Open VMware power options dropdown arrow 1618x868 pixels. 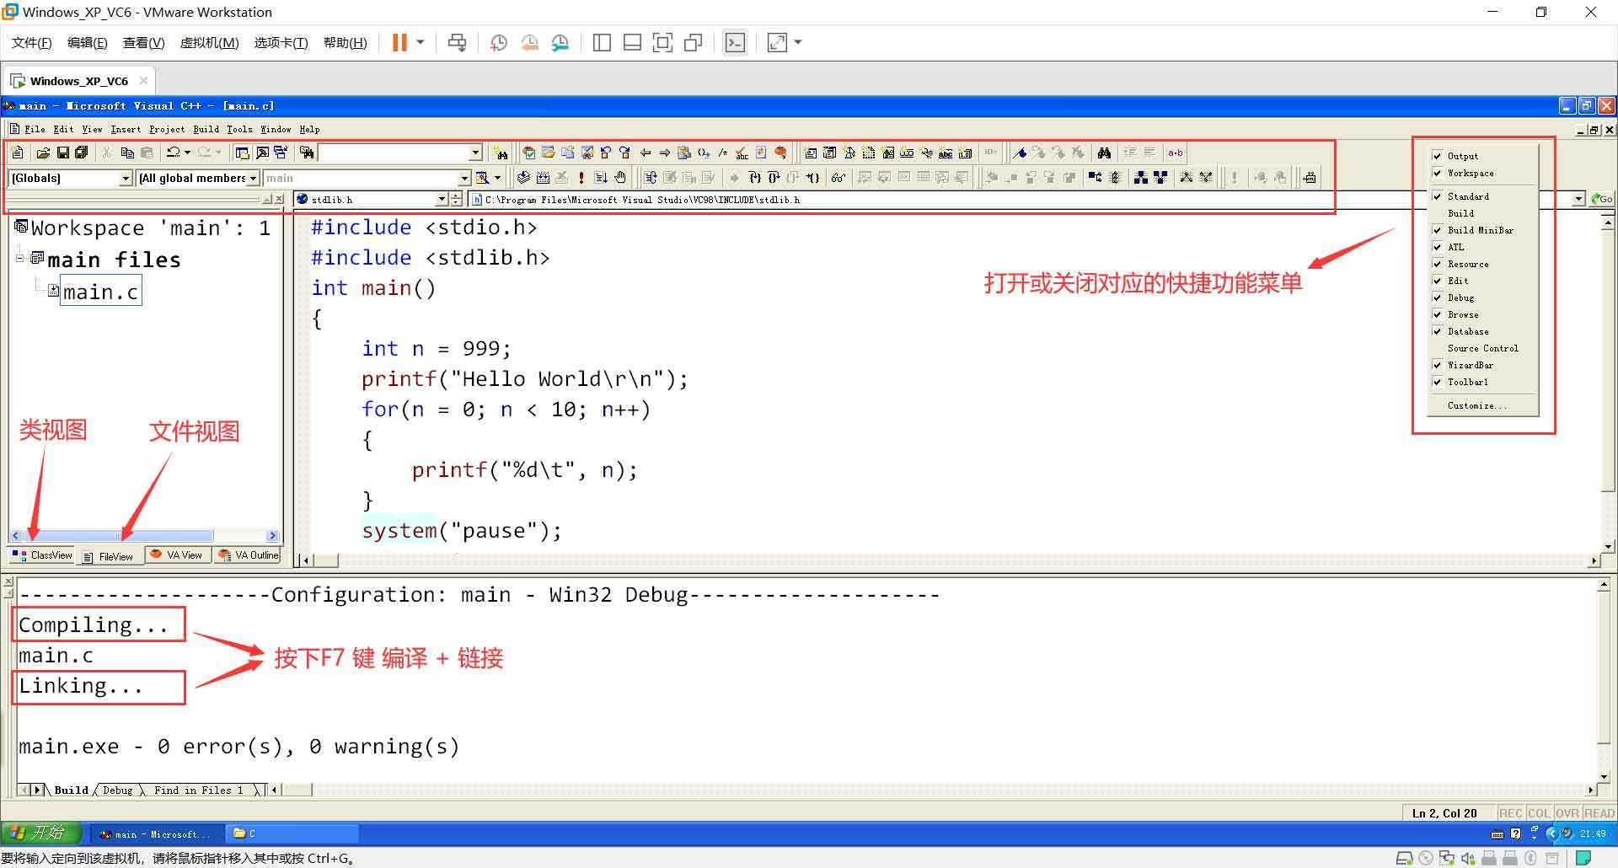pos(420,42)
